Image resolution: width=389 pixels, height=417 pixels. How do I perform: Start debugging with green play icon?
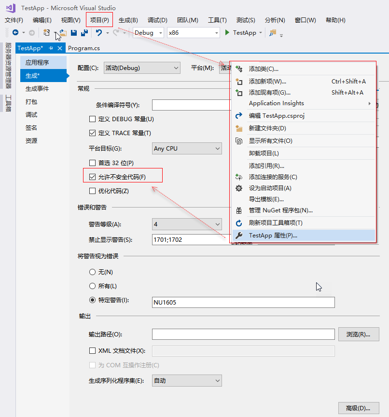(x=227, y=32)
